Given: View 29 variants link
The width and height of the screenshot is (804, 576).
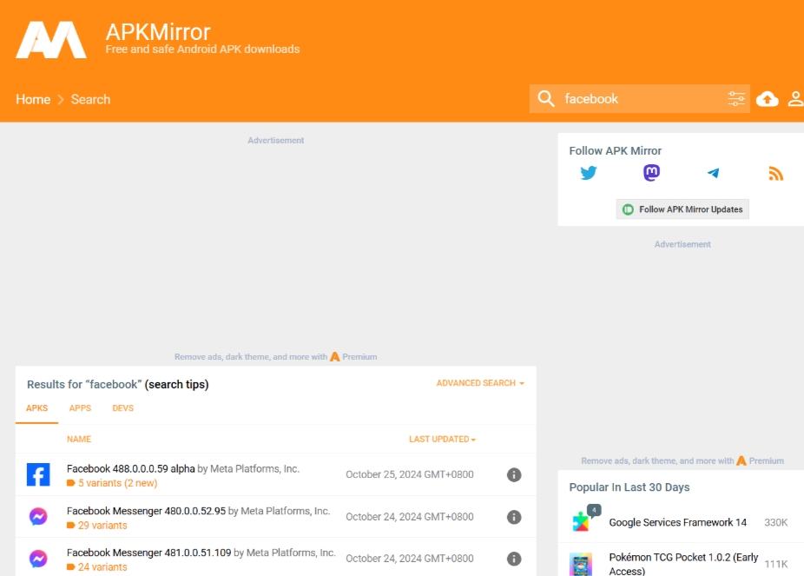Looking at the screenshot, I should click(102, 526).
